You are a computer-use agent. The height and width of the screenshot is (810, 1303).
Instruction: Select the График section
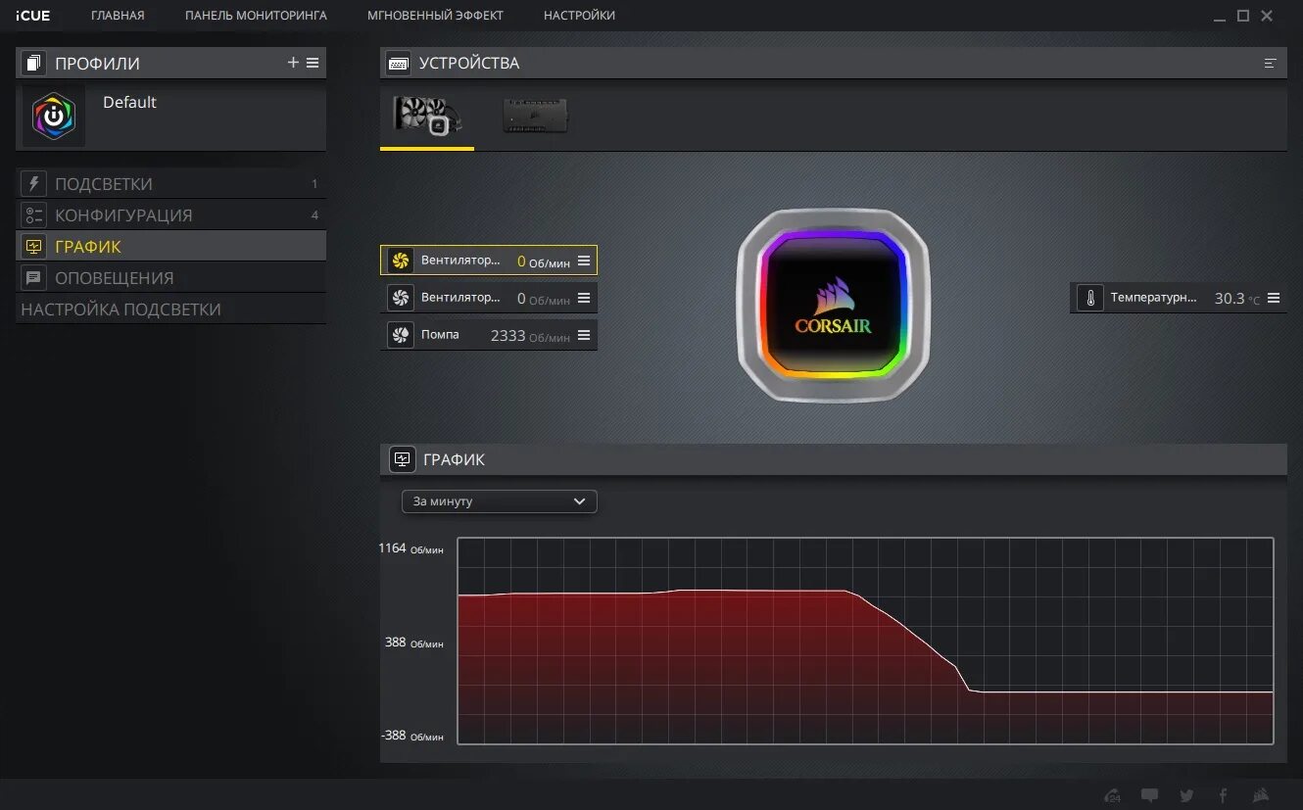170,246
